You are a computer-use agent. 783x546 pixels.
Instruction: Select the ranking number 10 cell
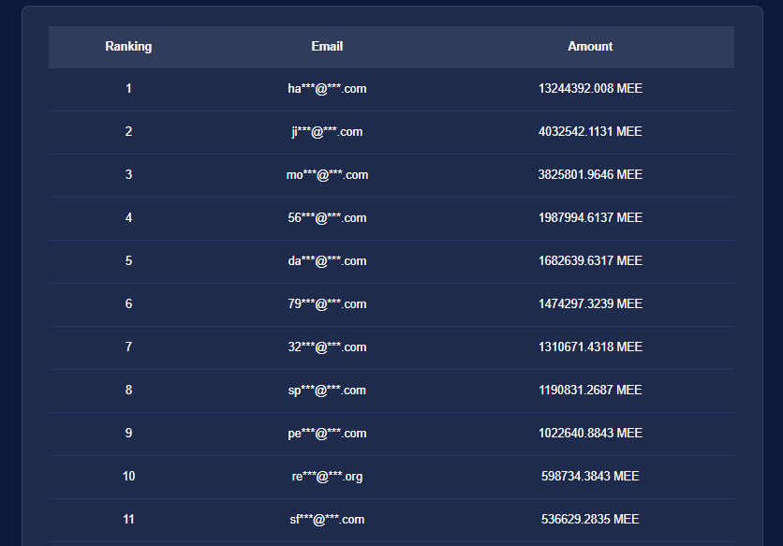(128, 476)
